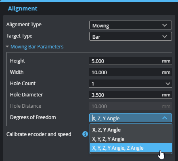178x161 pixels.
Task: Click the Hole Count dropdown arrow
Action: (x=168, y=84)
